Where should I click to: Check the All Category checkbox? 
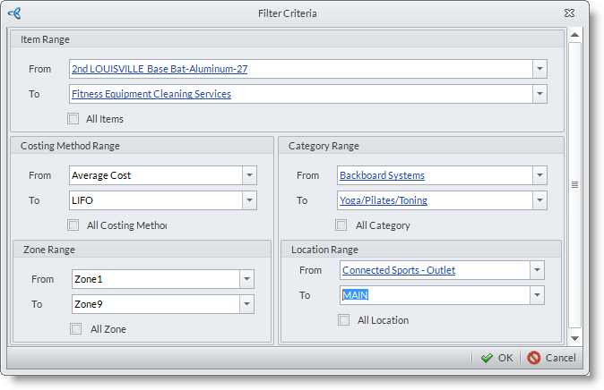coord(341,225)
